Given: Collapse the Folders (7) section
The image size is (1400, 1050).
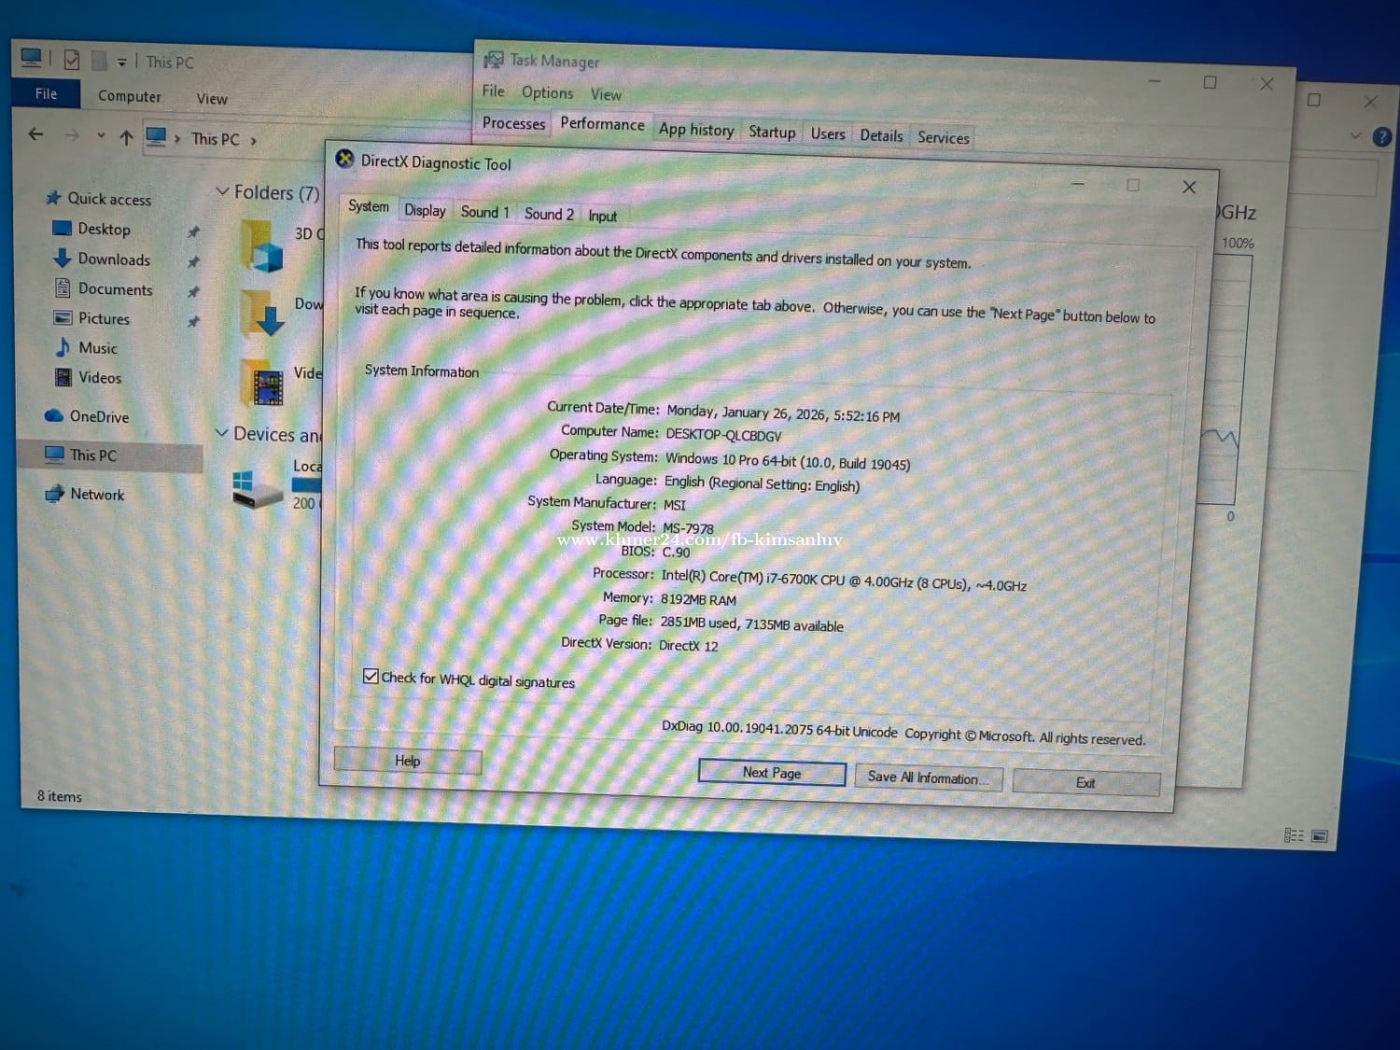Looking at the screenshot, I should tap(222, 191).
